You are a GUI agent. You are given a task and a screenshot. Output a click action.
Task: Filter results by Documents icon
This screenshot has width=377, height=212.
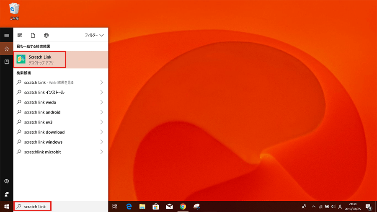pyautogui.click(x=33, y=35)
